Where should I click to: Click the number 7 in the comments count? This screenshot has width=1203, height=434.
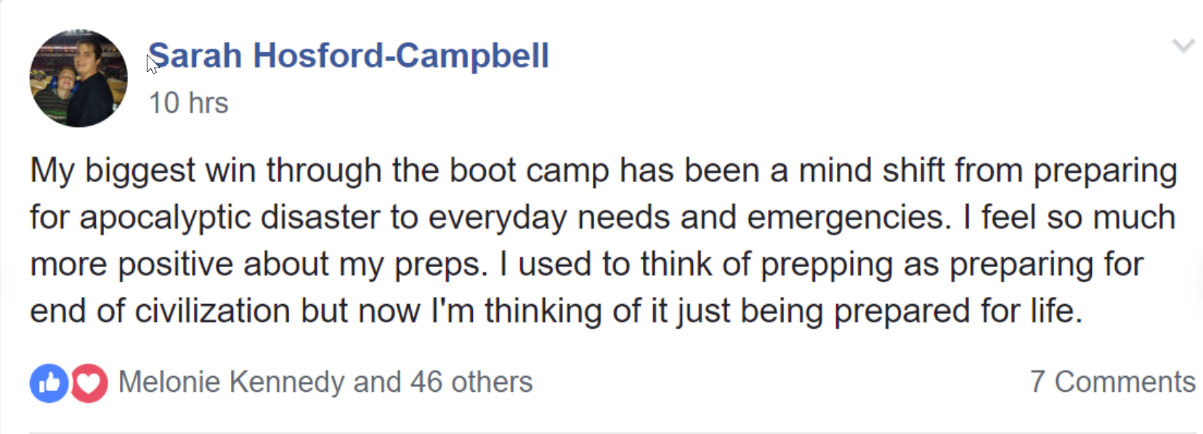[1037, 382]
